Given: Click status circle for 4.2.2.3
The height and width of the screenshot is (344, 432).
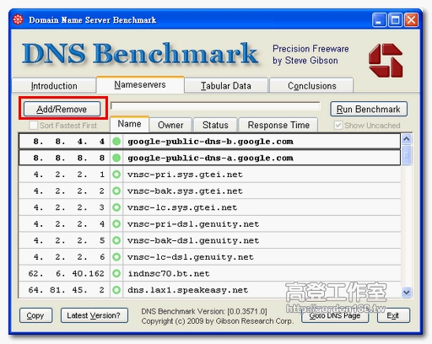Looking at the screenshot, I should [x=116, y=207].
